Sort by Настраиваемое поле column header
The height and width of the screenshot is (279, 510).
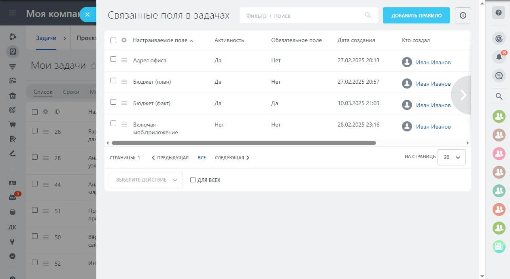(x=160, y=40)
